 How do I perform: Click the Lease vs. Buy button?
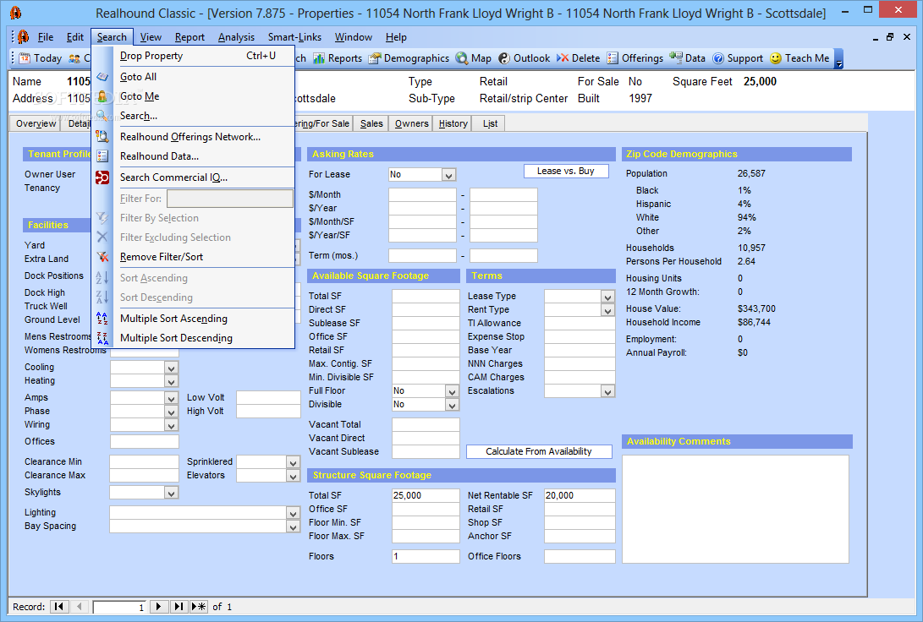tap(566, 171)
